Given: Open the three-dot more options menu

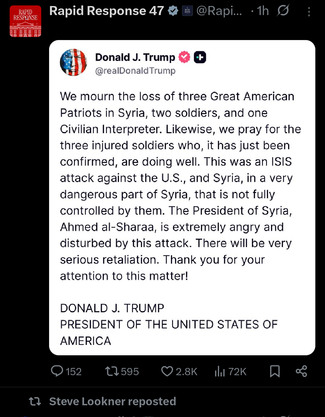Looking at the screenshot, I should pos(309,11).
